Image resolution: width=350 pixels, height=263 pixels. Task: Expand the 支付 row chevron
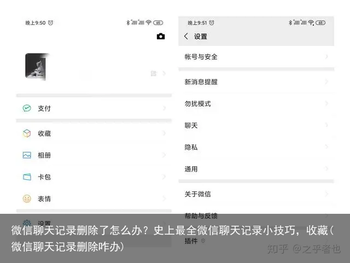(164, 108)
